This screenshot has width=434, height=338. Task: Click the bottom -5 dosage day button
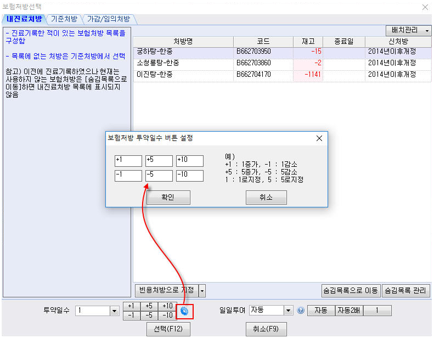149,316
